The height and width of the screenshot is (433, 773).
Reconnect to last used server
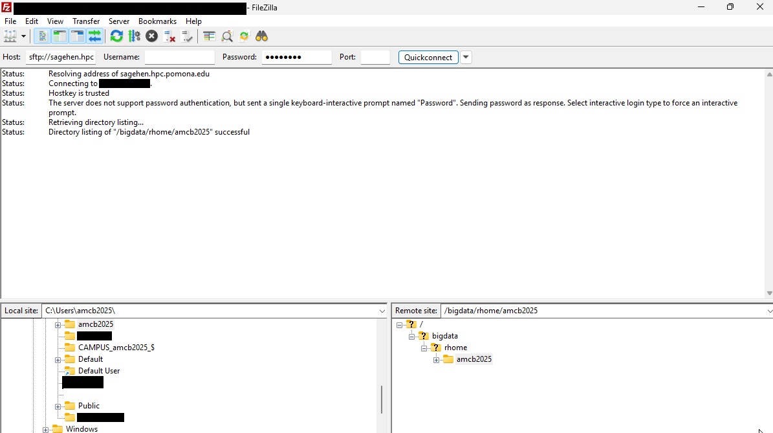click(x=187, y=36)
